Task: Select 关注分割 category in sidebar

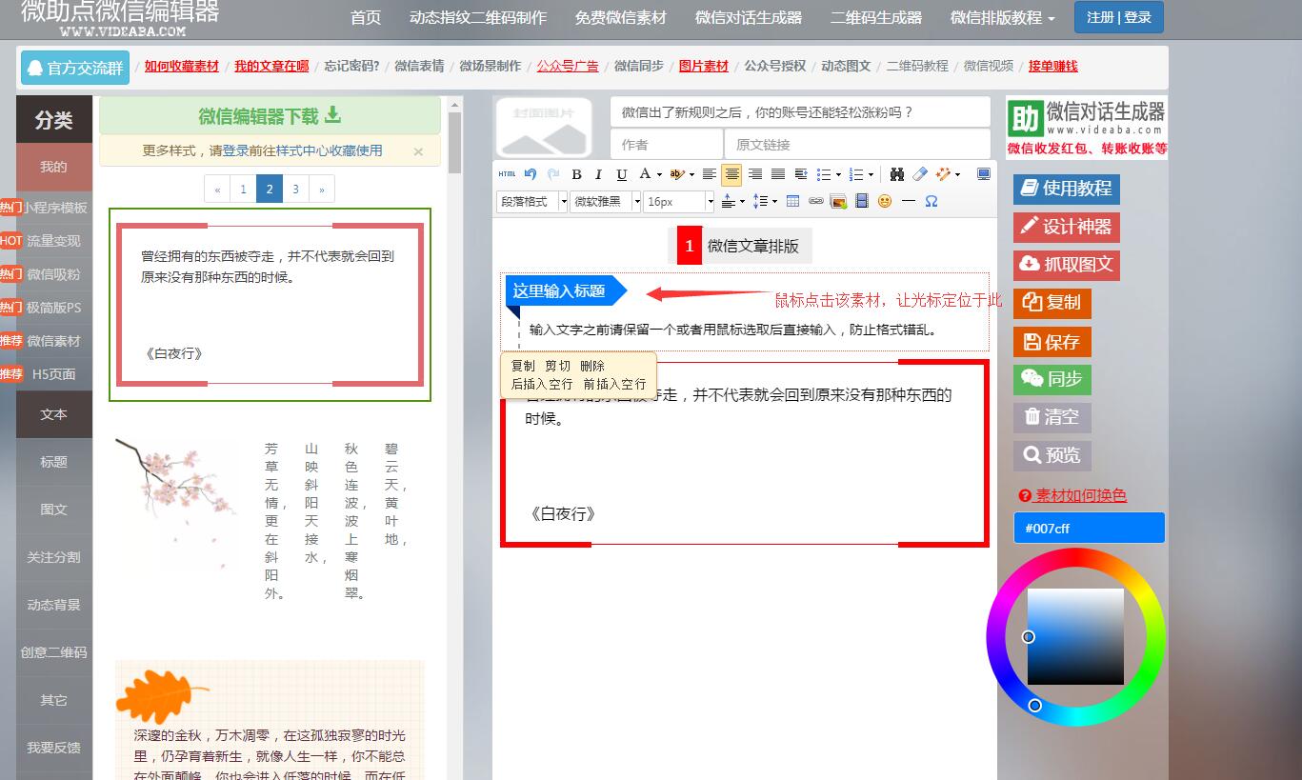Action: [x=54, y=557]
